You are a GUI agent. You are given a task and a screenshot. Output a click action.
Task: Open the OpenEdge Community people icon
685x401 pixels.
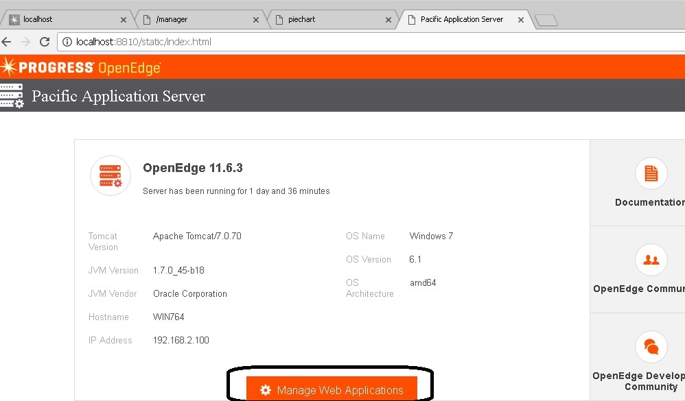(651, 260)
